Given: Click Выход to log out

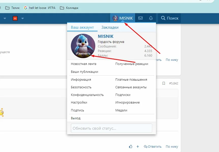Looking at the screenshot, I should pyautogui.click(x=75, y=118).
